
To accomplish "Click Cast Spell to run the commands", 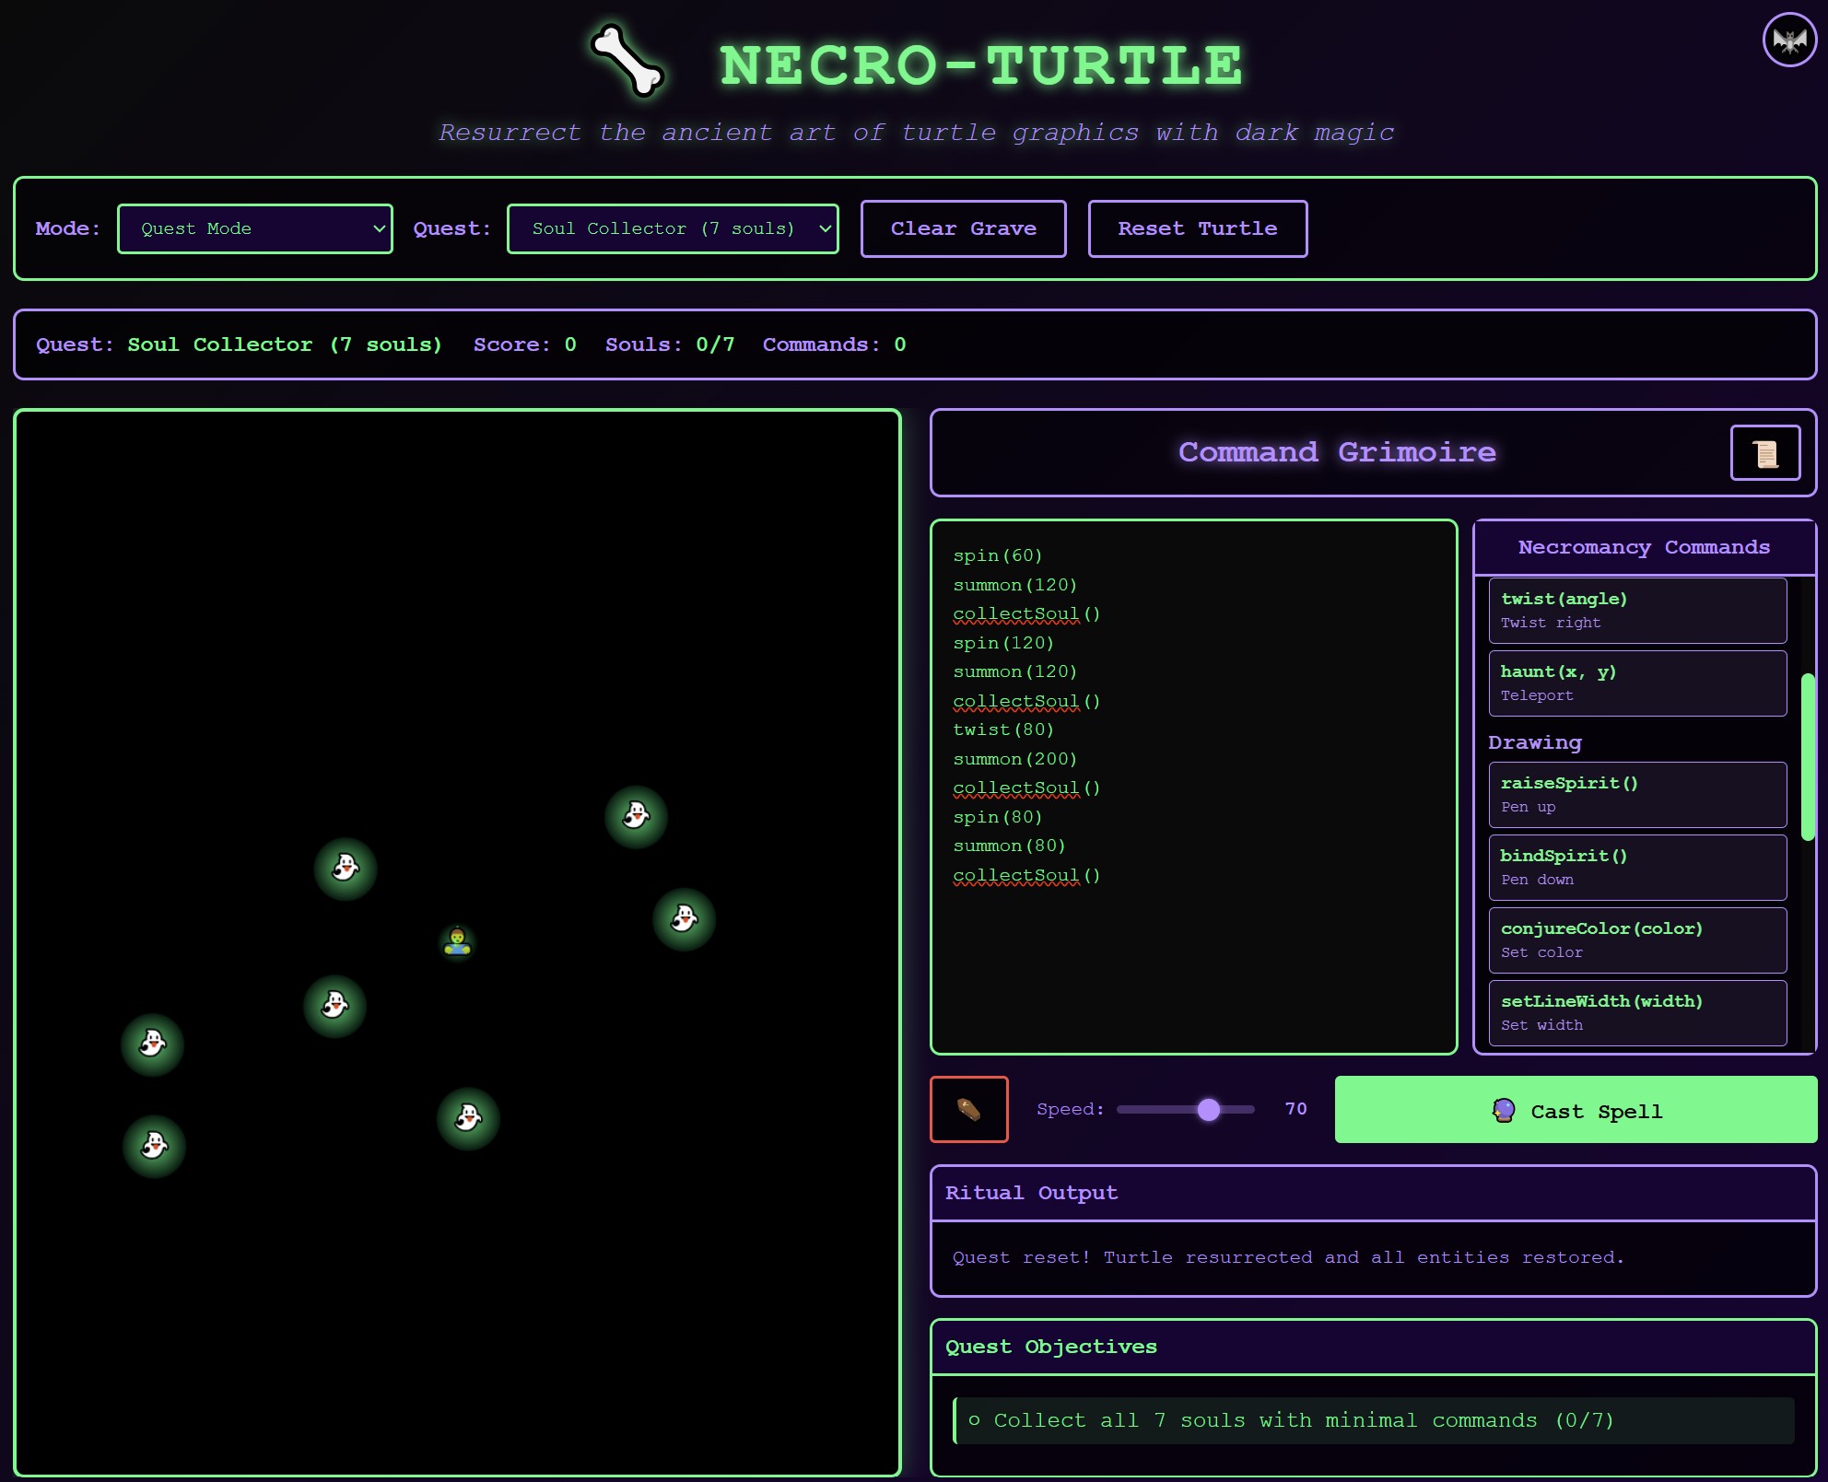I will 1576,1110.
